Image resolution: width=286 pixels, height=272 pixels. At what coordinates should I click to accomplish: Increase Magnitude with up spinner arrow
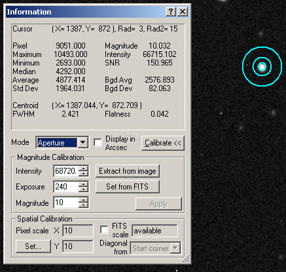[x=83, y=200]
